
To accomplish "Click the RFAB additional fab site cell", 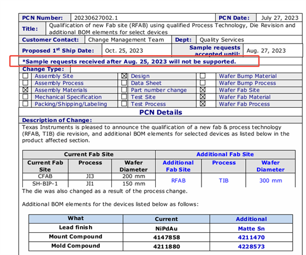I will coord(178,181).
